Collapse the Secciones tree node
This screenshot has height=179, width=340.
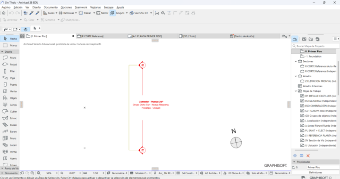point(296,61)
